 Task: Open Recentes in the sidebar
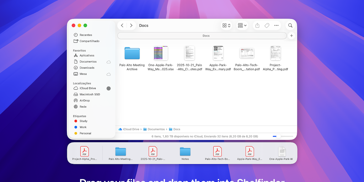tap(85, 35)
